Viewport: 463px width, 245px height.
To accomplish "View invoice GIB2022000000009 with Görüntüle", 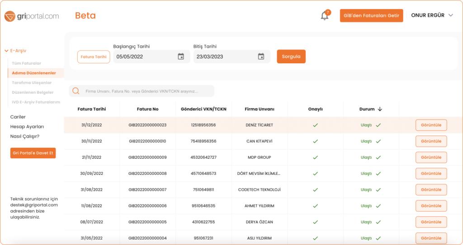I will 431,157.
